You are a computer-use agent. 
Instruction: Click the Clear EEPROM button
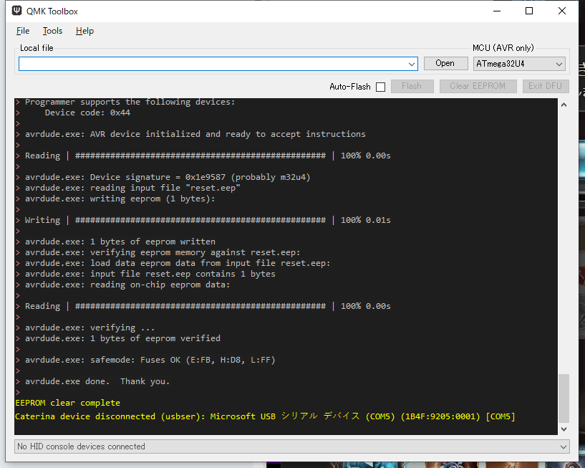pos(478,86)
